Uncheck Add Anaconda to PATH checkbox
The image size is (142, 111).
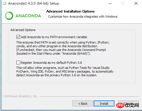(x=18, y=37)
